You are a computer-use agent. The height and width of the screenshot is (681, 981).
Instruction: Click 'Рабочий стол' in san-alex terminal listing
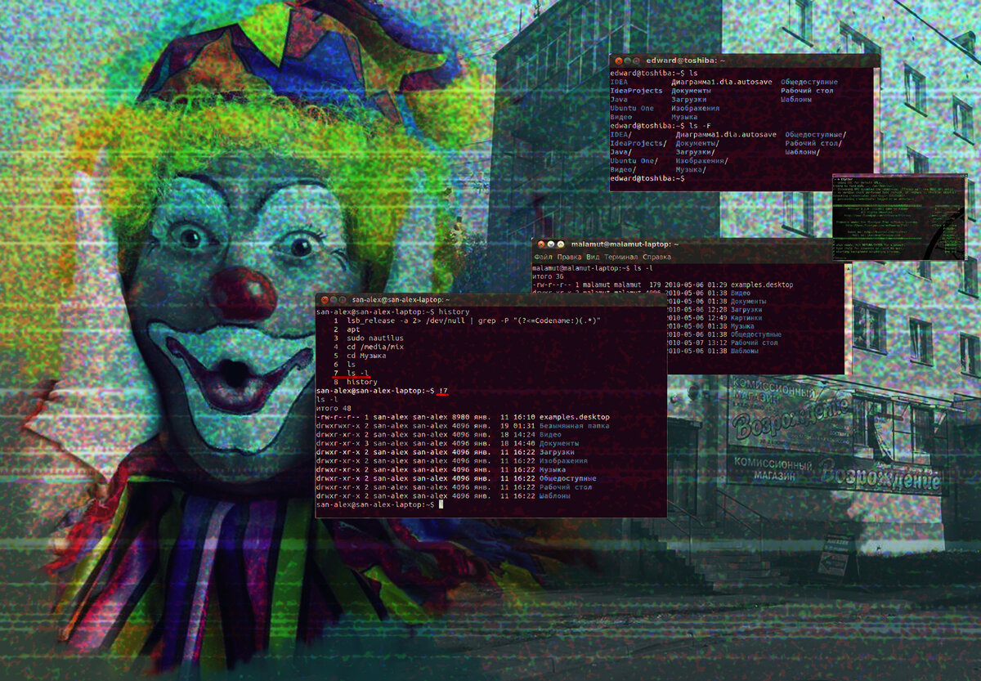tap(565, 487)
